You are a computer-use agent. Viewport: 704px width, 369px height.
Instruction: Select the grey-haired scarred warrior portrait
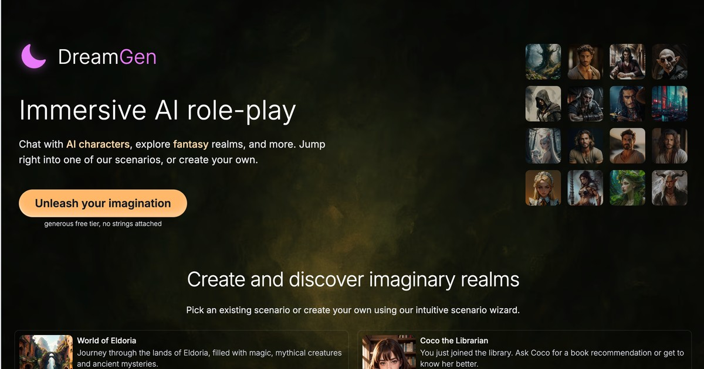[585, 104]
